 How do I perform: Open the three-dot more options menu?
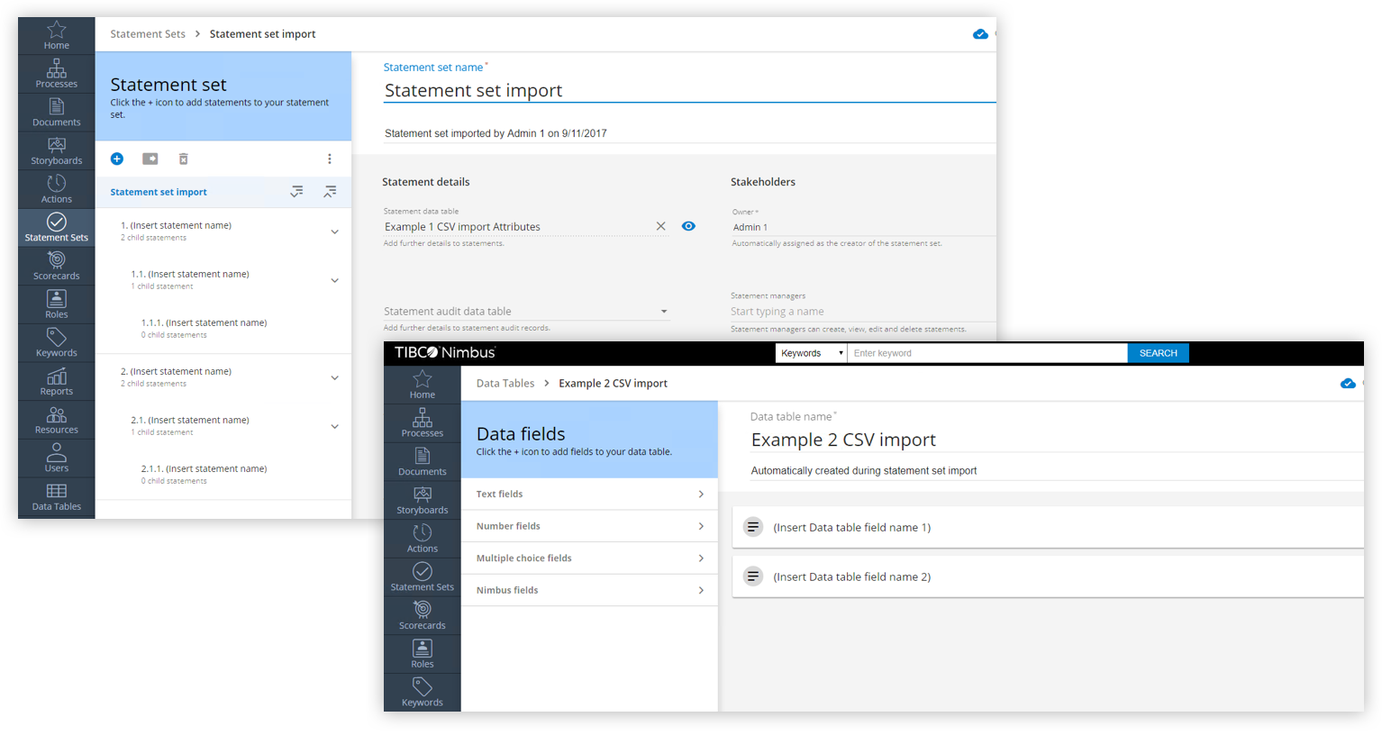point(330,159)
